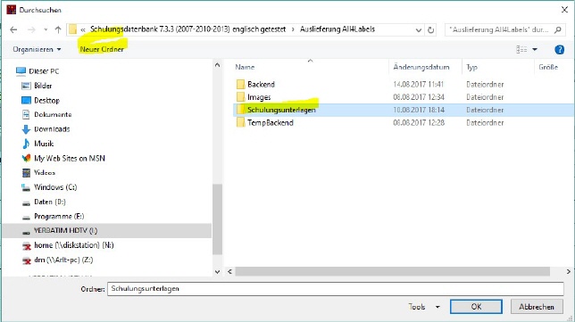Viewport: 575px width, 322px height.
Task: Select drive VERBATIM HDTV (I:)
Action: [x=106, y=231]
